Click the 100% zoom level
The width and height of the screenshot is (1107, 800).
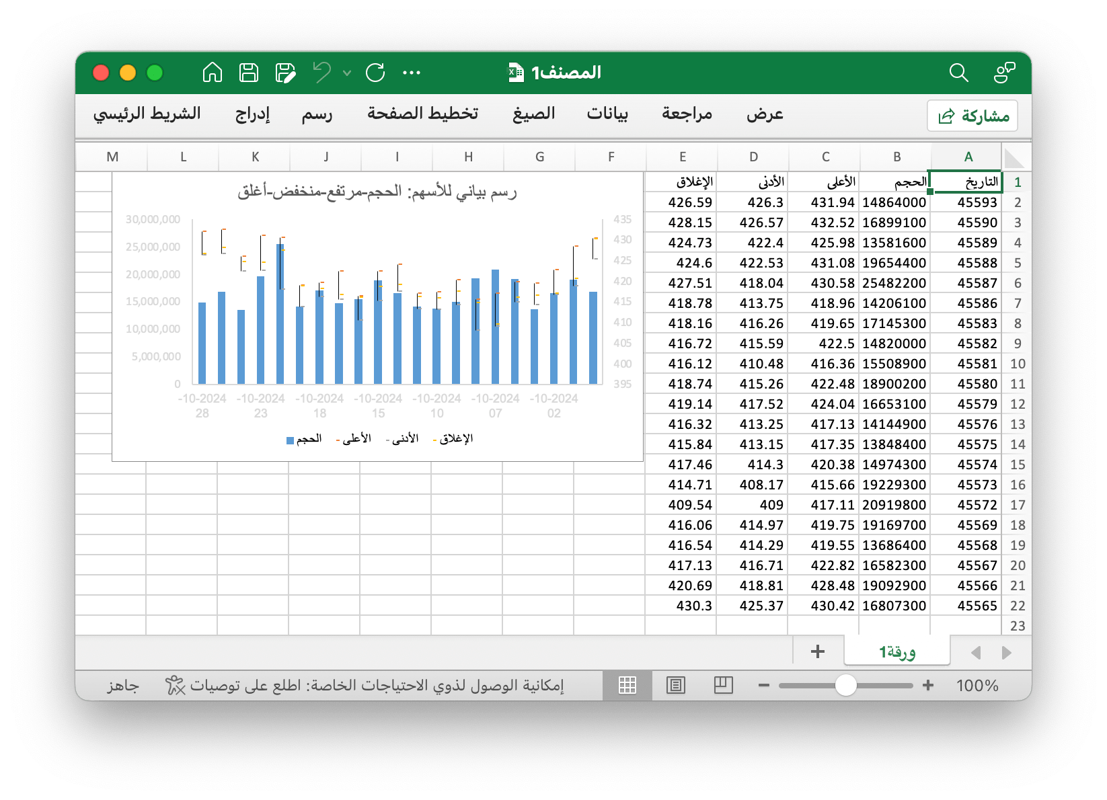coord(977,685)
